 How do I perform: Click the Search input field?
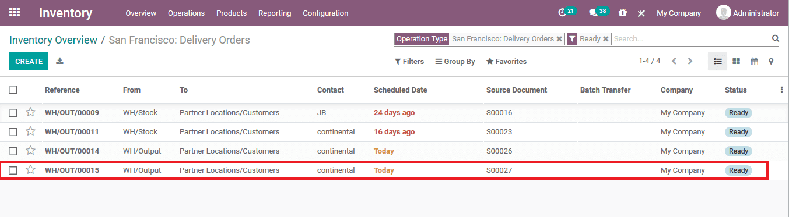[691, 39]
